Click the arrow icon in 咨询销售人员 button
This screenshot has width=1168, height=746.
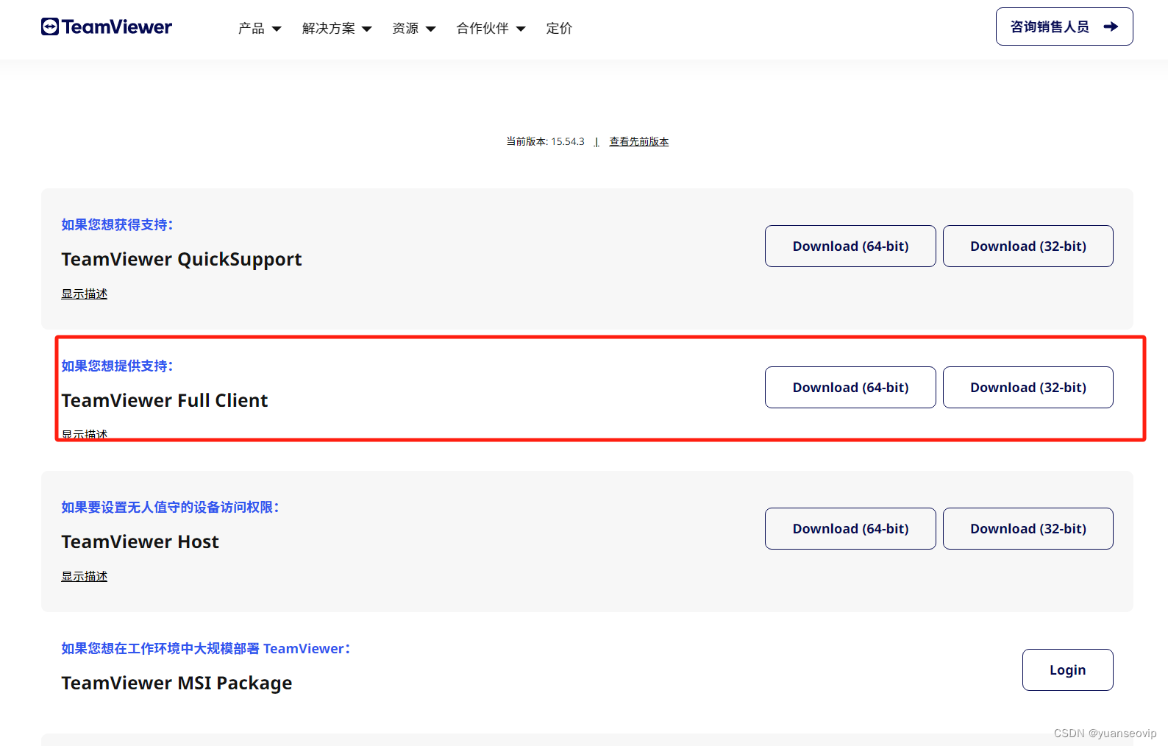click(1111, 26)
